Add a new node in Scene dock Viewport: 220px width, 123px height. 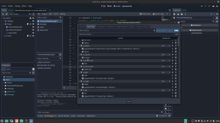[3, 14]
